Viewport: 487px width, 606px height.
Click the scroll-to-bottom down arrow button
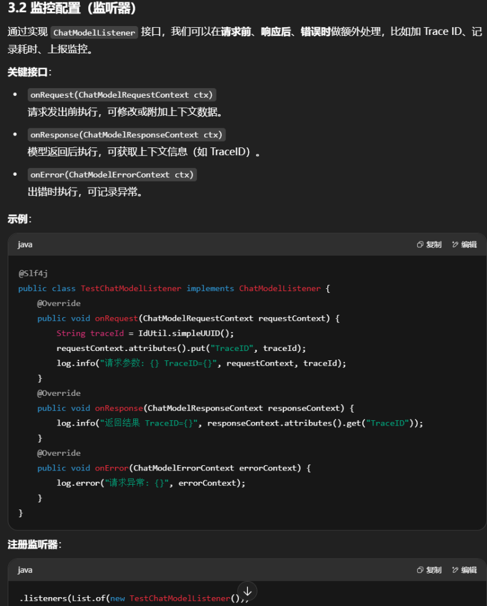[247, 591]
